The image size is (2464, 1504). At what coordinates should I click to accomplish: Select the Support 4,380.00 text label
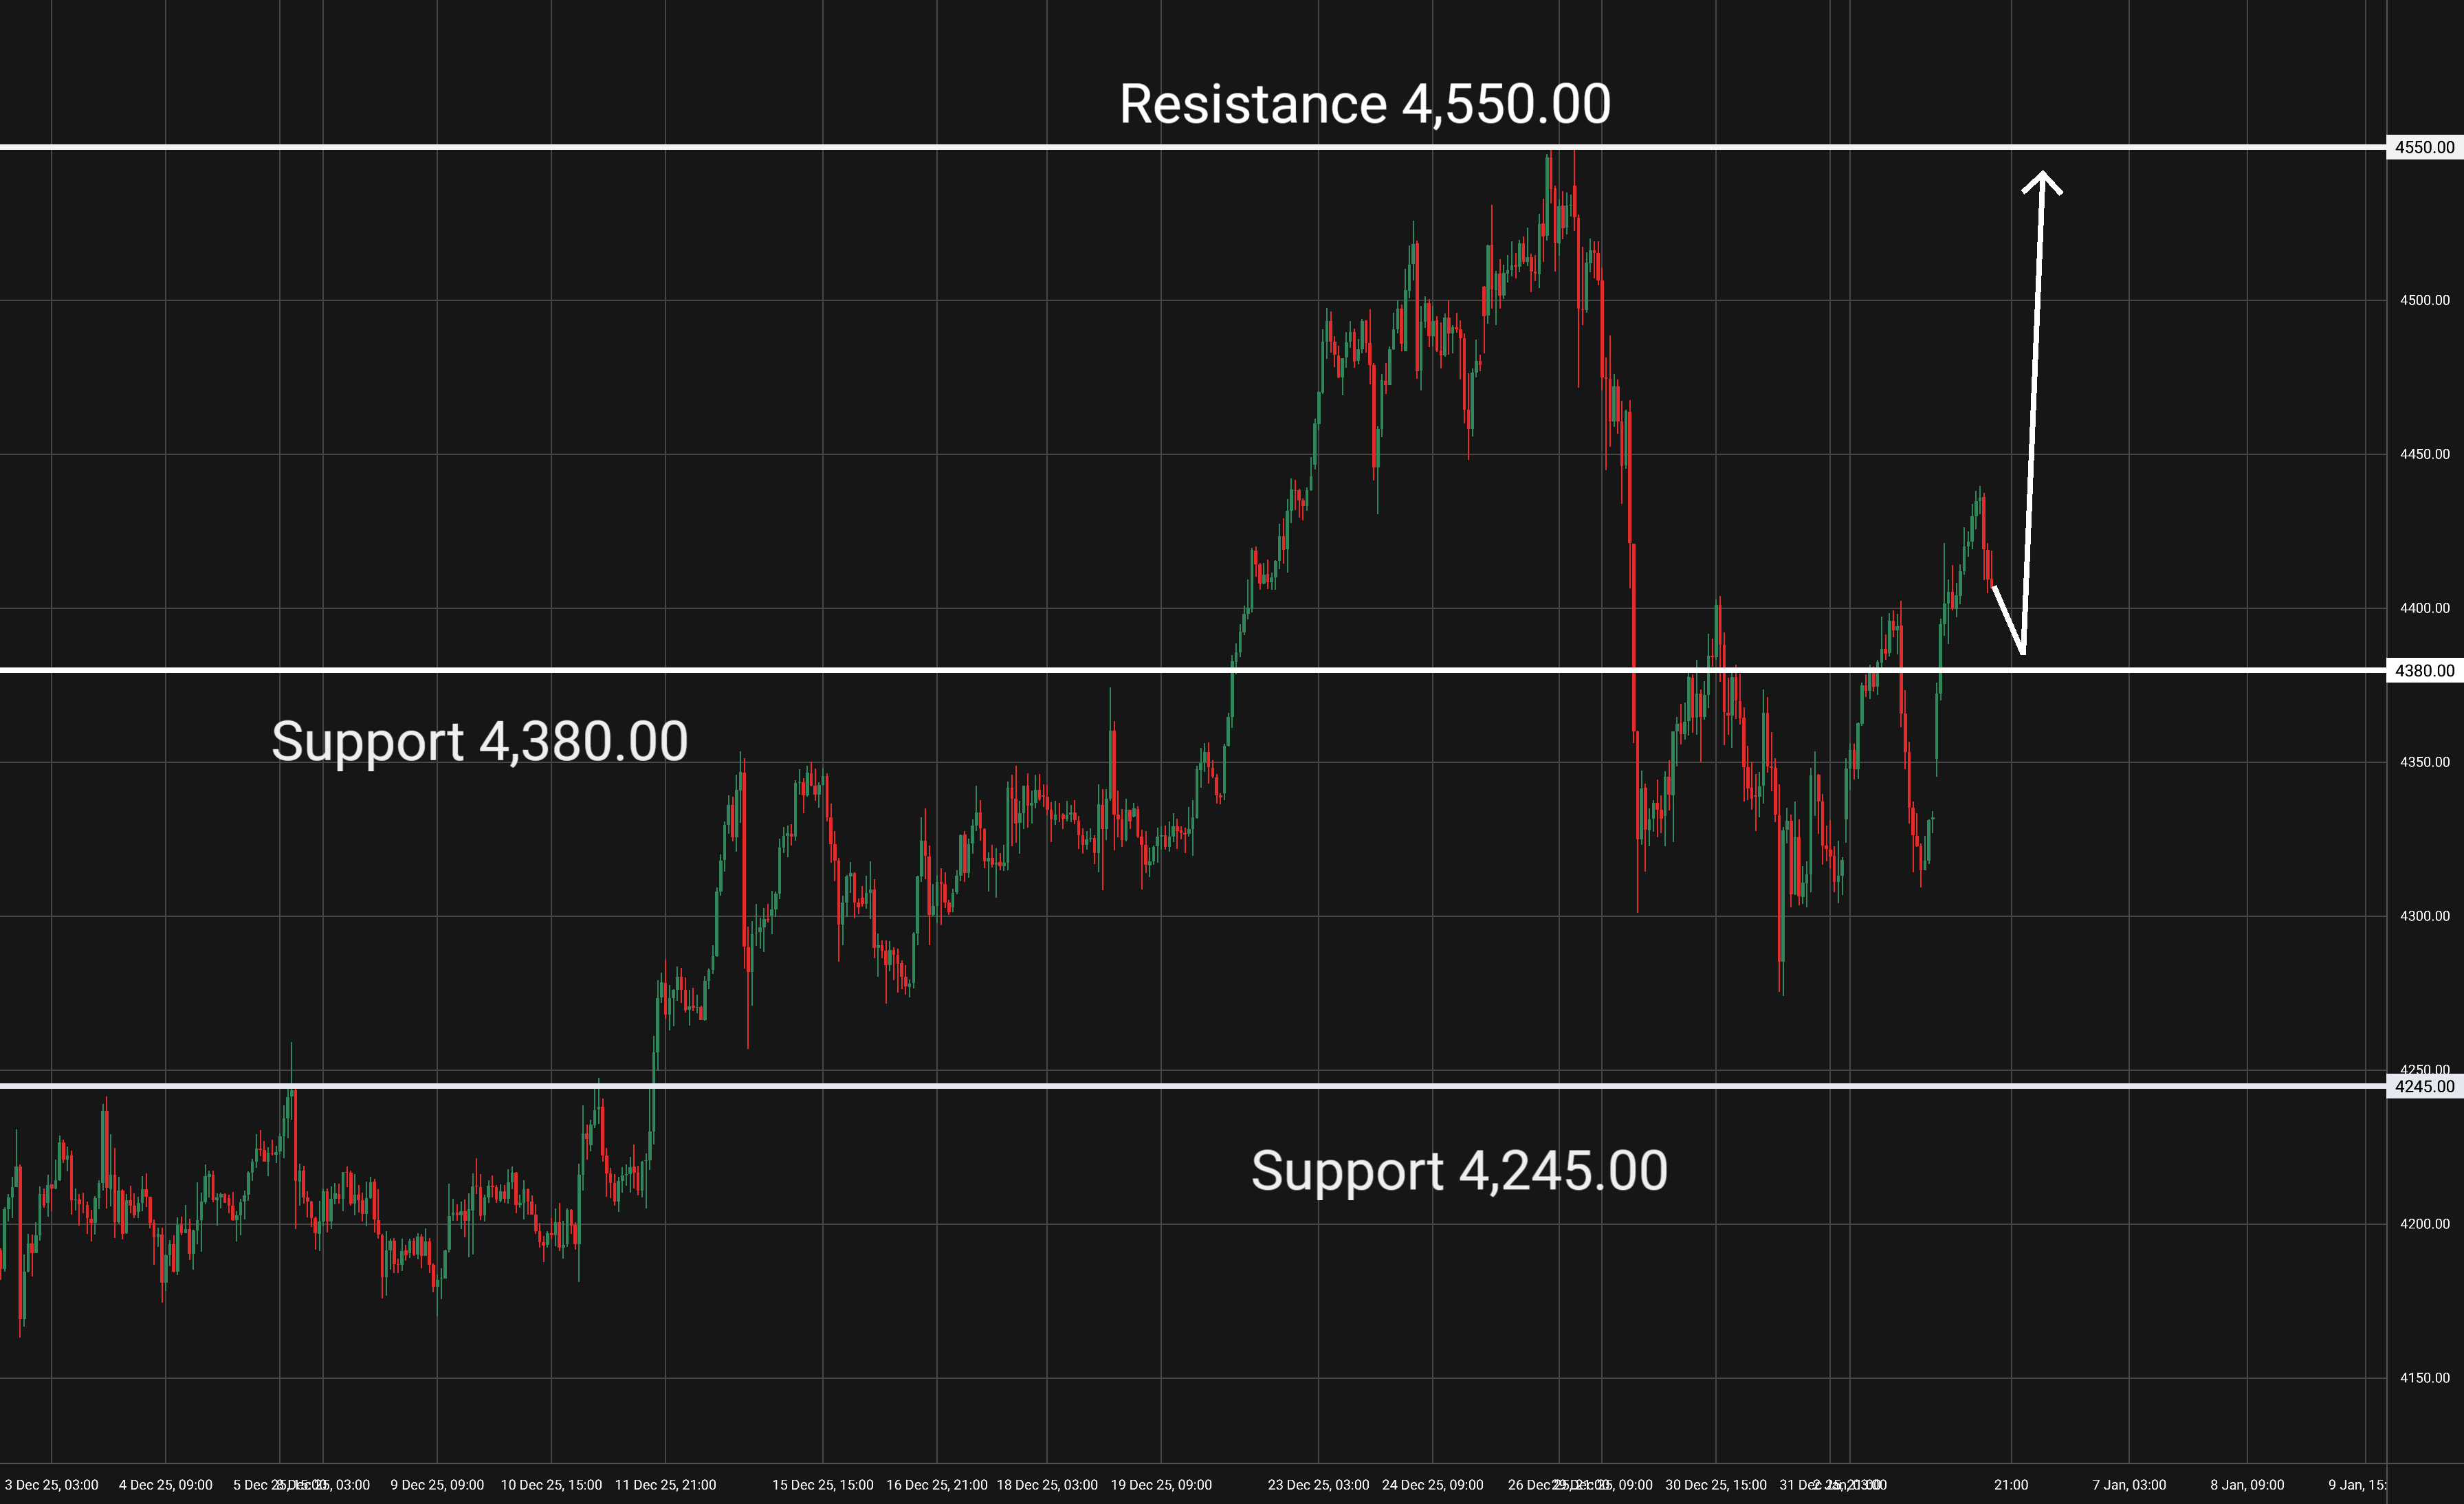[x=479, y=742]
